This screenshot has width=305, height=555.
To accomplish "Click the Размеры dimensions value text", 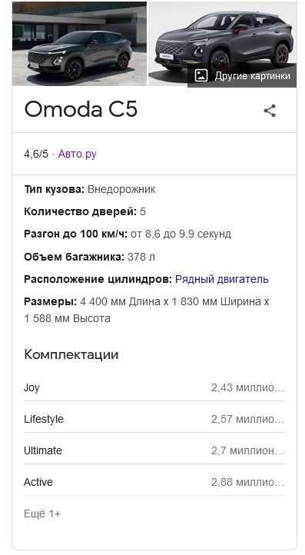I will coord(147,310).
